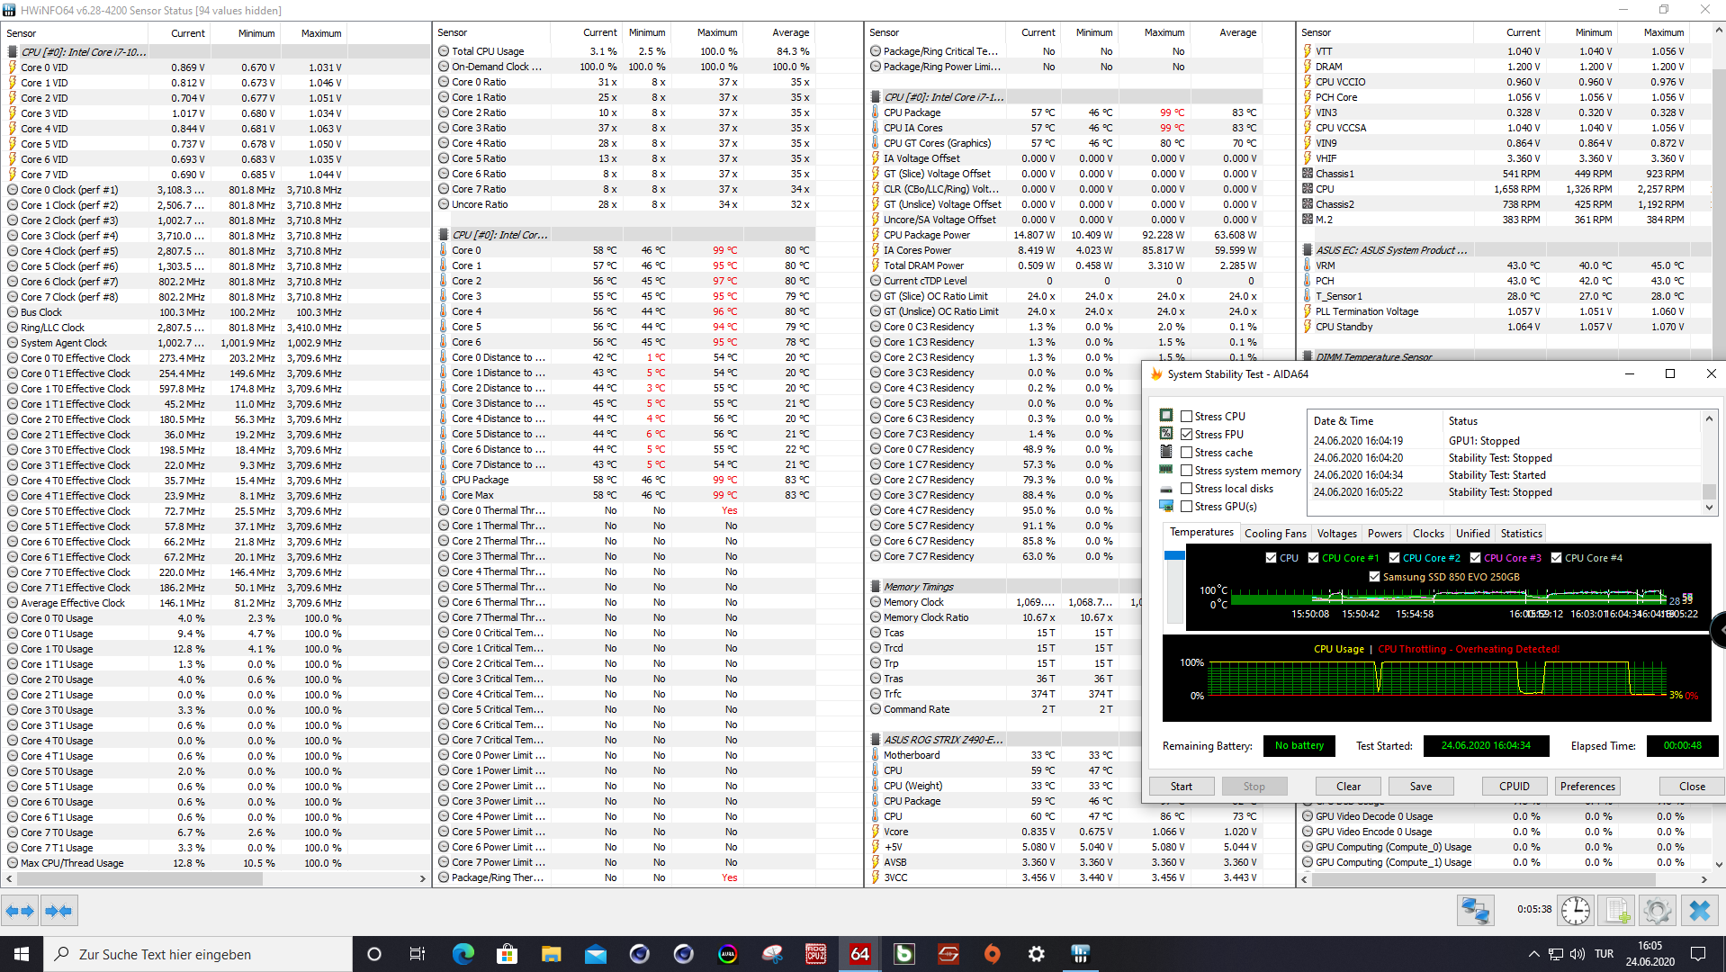Click Clear button in AIDA64
The height and width of the screenshot is (972, 1726).
click(x=1348, y=786)
